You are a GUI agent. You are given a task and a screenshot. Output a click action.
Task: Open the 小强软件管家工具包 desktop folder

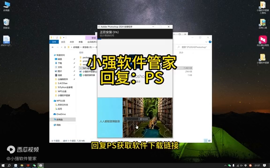click(262, 7)
